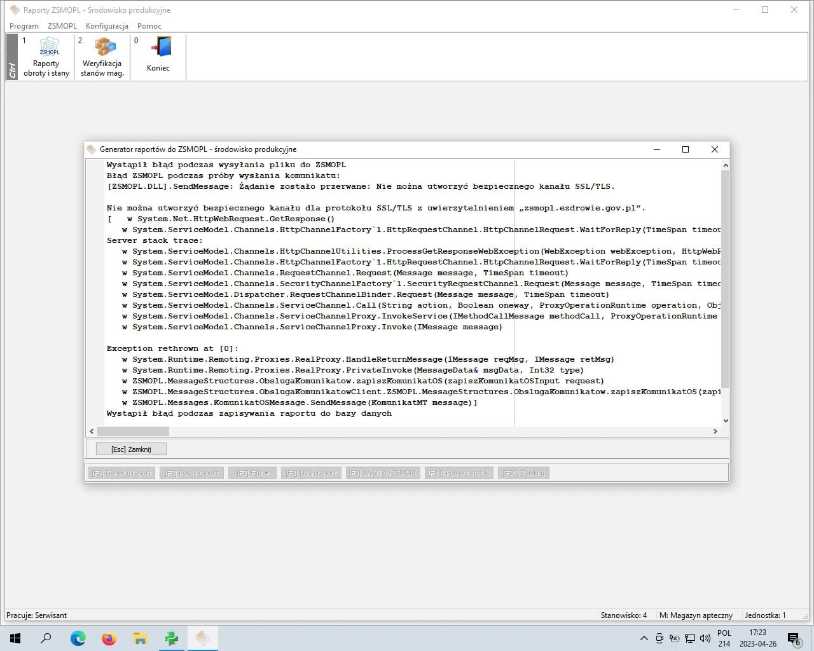Open the F7 Filtr dropdown
The height and width of the screenshot is (651, 814).
pyautogui.click(x=252, y=473)
